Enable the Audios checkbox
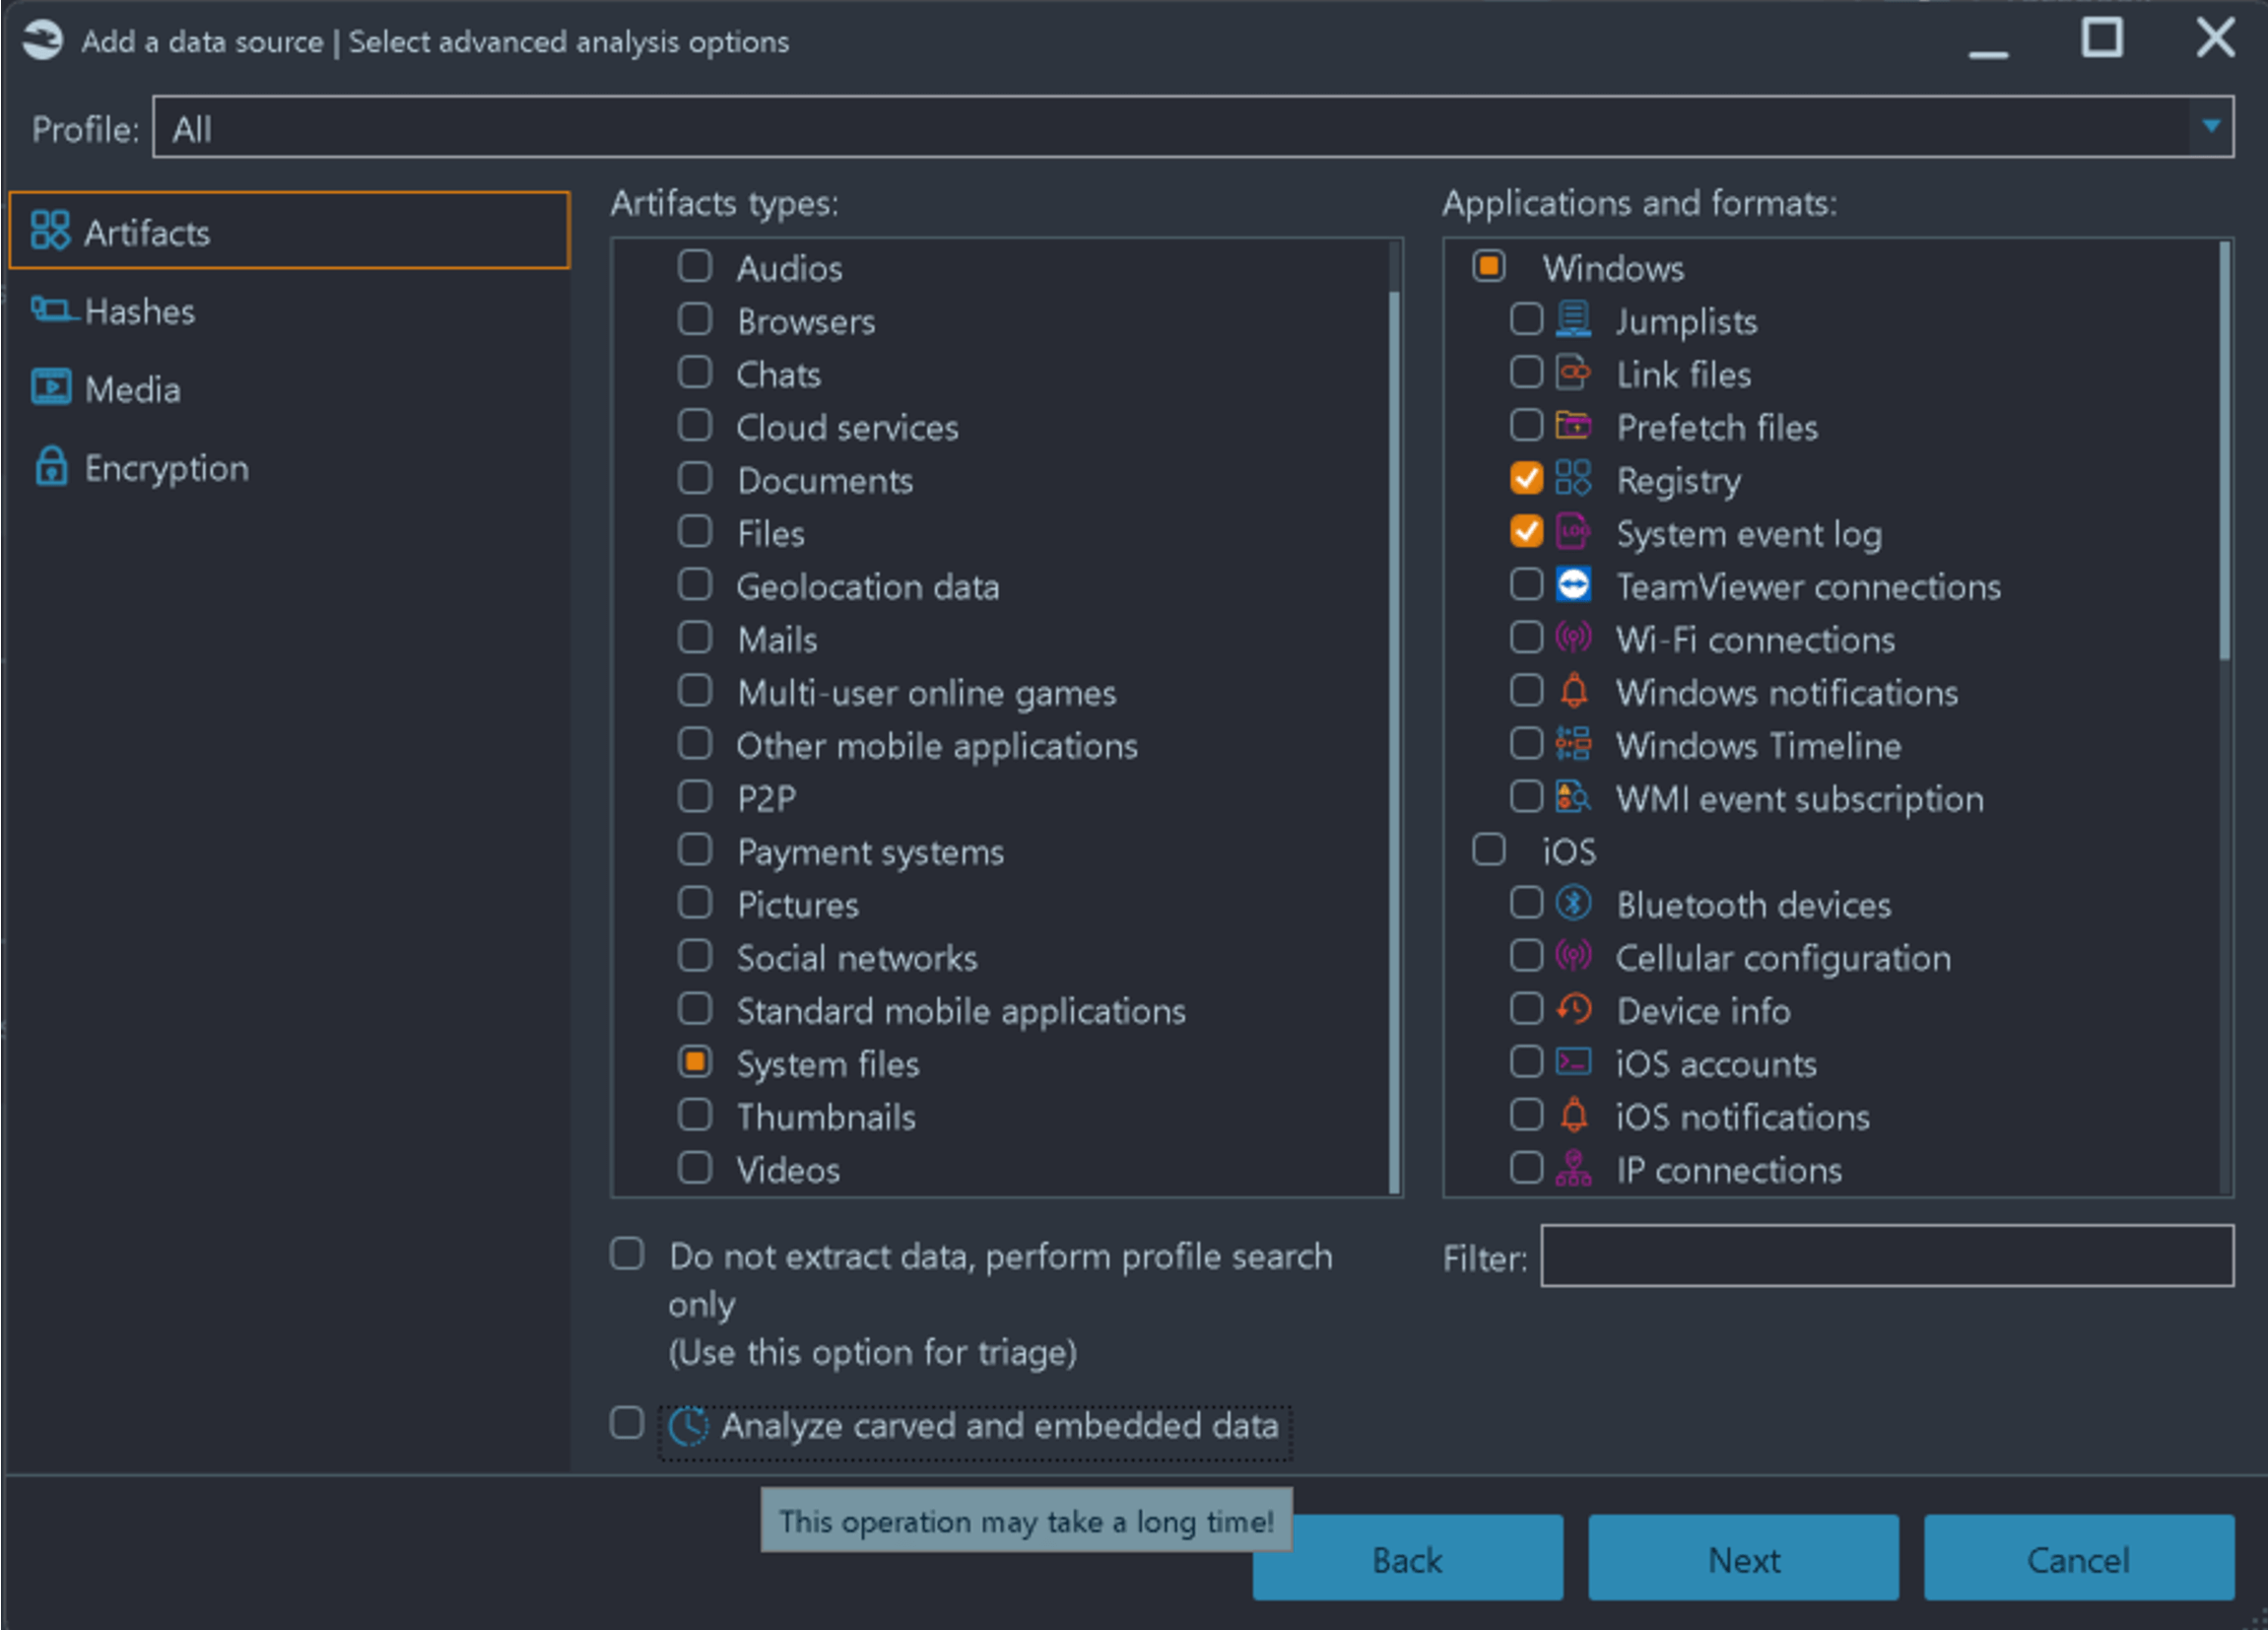The height and width of the screenshot is (1630, 2268). click(695, 266)
